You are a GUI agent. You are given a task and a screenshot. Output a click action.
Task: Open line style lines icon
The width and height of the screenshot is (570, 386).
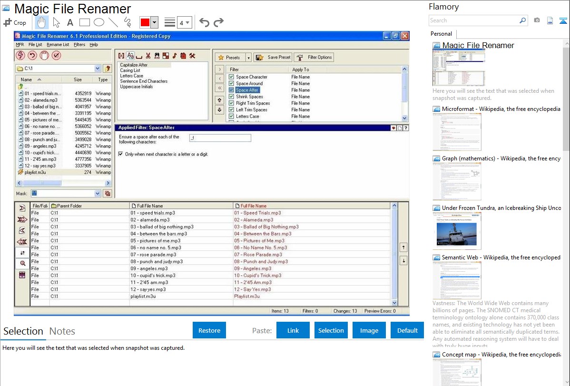169,22
